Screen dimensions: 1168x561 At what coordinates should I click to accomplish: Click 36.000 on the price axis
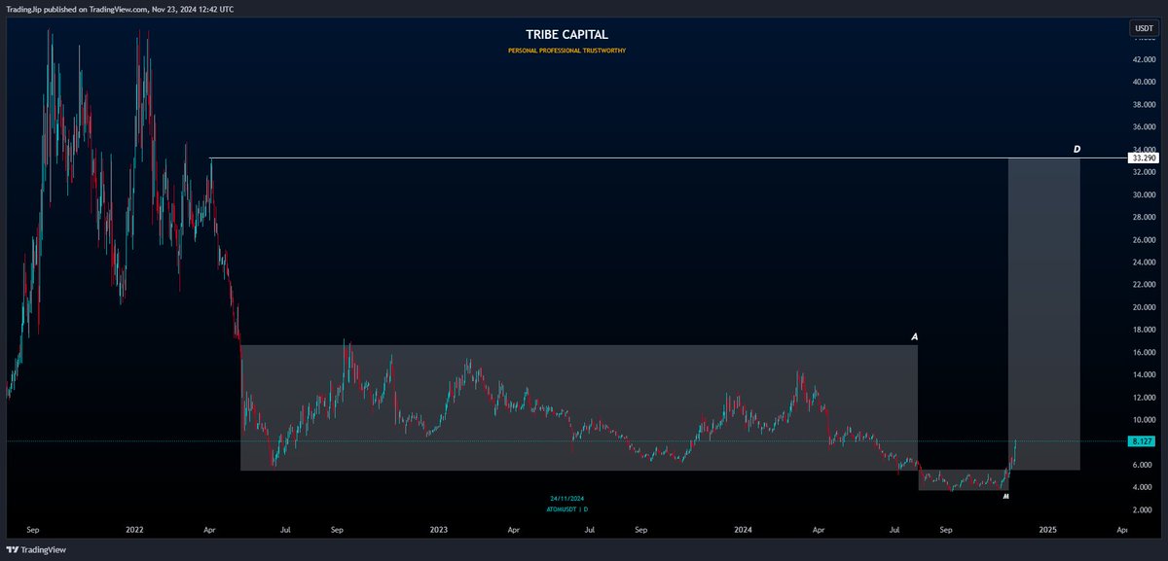point(1142,126)
